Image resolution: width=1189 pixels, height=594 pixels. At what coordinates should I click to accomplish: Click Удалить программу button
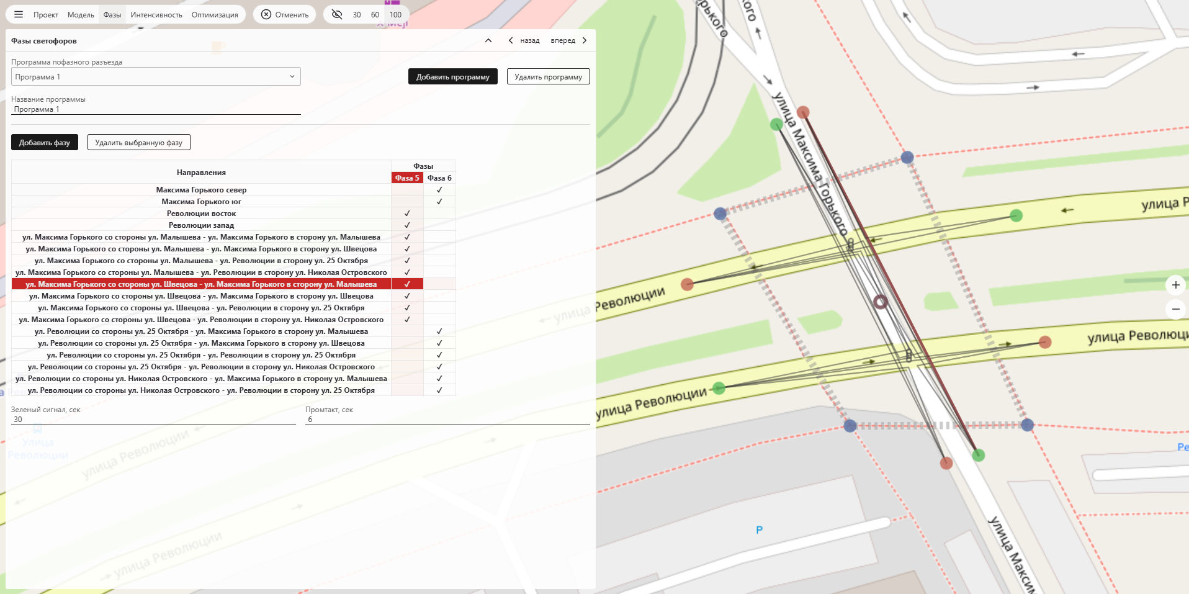549,76
